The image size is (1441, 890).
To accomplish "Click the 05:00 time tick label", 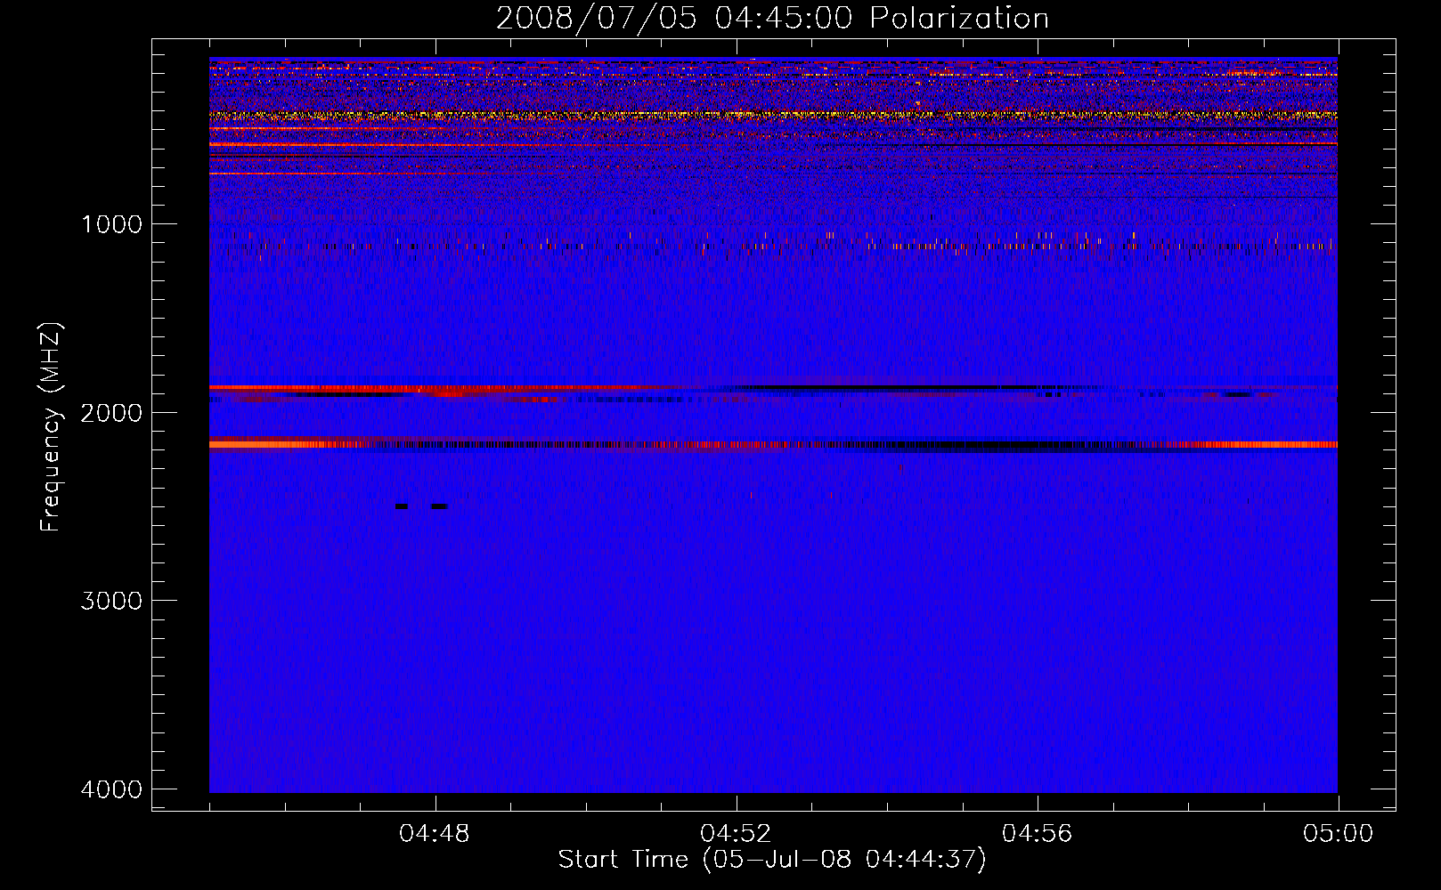I will pos(1339,834).
